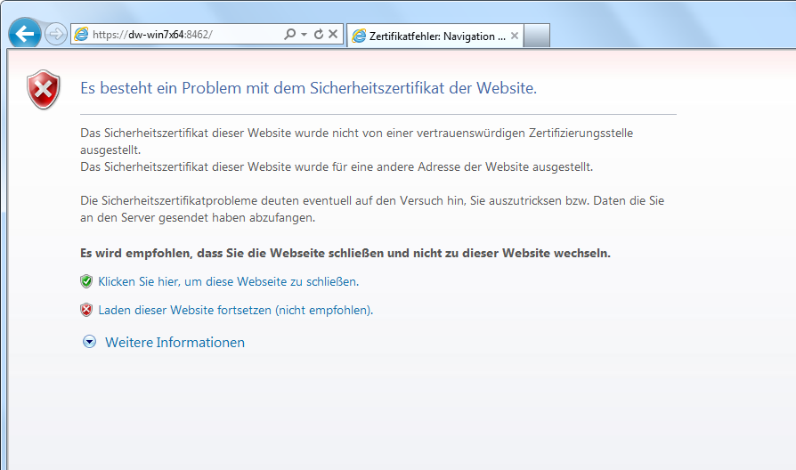Click the large red shield error icon
Screen dimensions: 796x470
(x=44, y=89)
